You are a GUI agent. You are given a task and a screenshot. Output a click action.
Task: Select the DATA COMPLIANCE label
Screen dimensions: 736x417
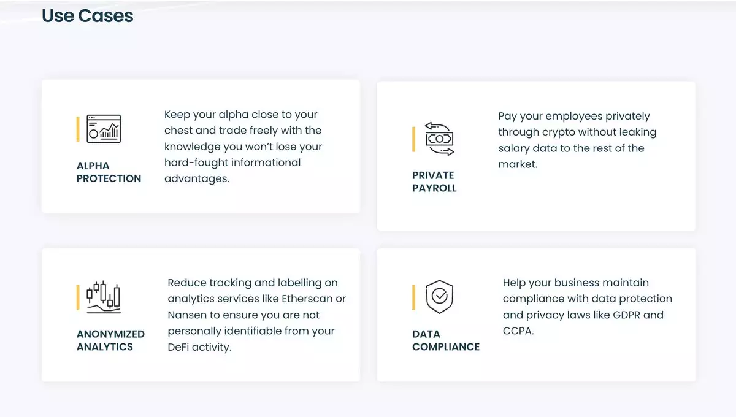(446, 340)
